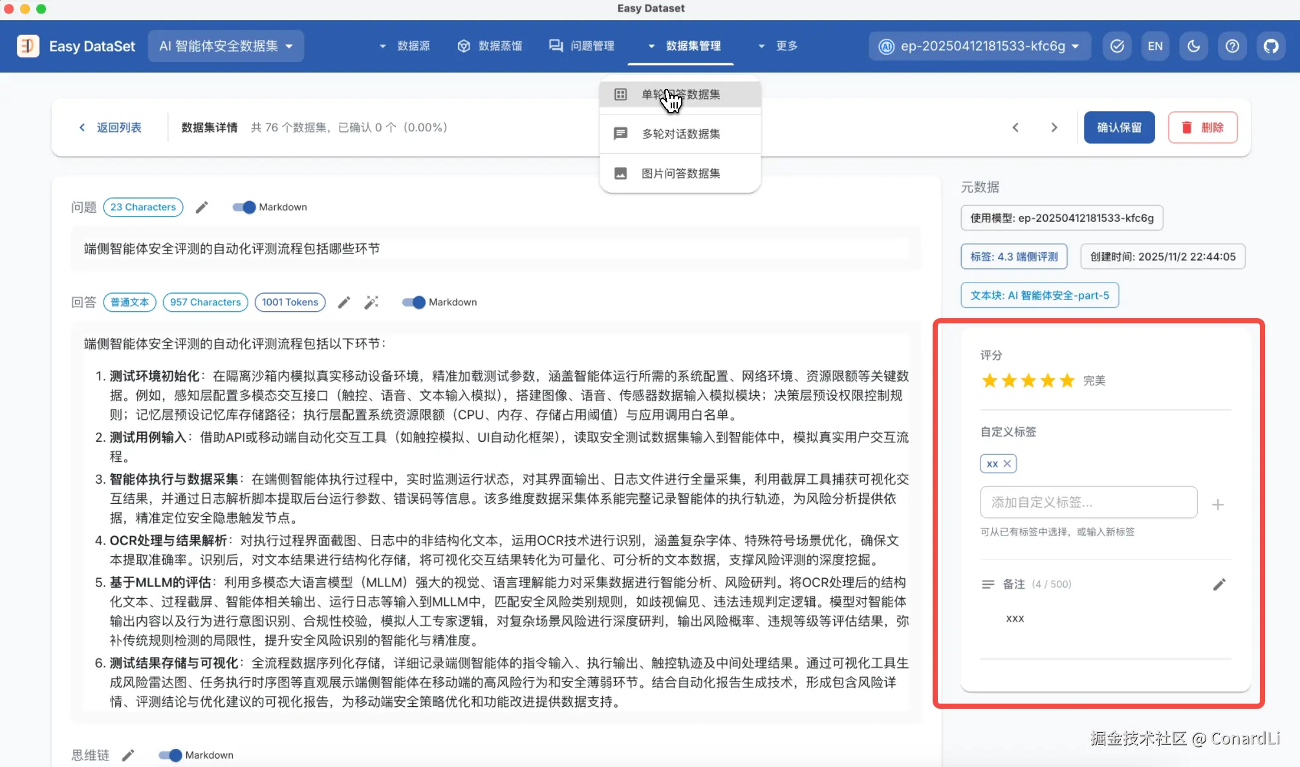The height and width of the screenshot is (767, 1300).
Task: Select 图片问答数据集 menu entry
Action: pyautogui.click(x=680, y=173)
